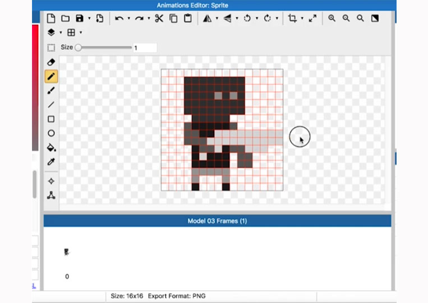Open undo history dropdown arrow

[x=128, y=18]
